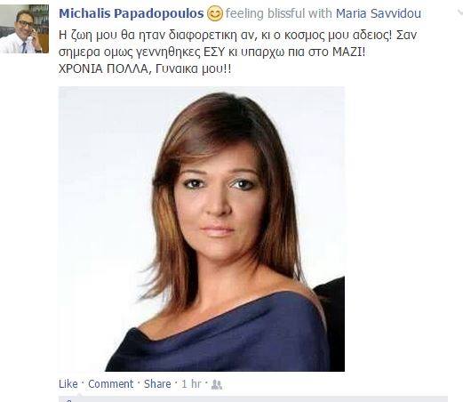Click the first line of Greek post text

tap(237, 36)
